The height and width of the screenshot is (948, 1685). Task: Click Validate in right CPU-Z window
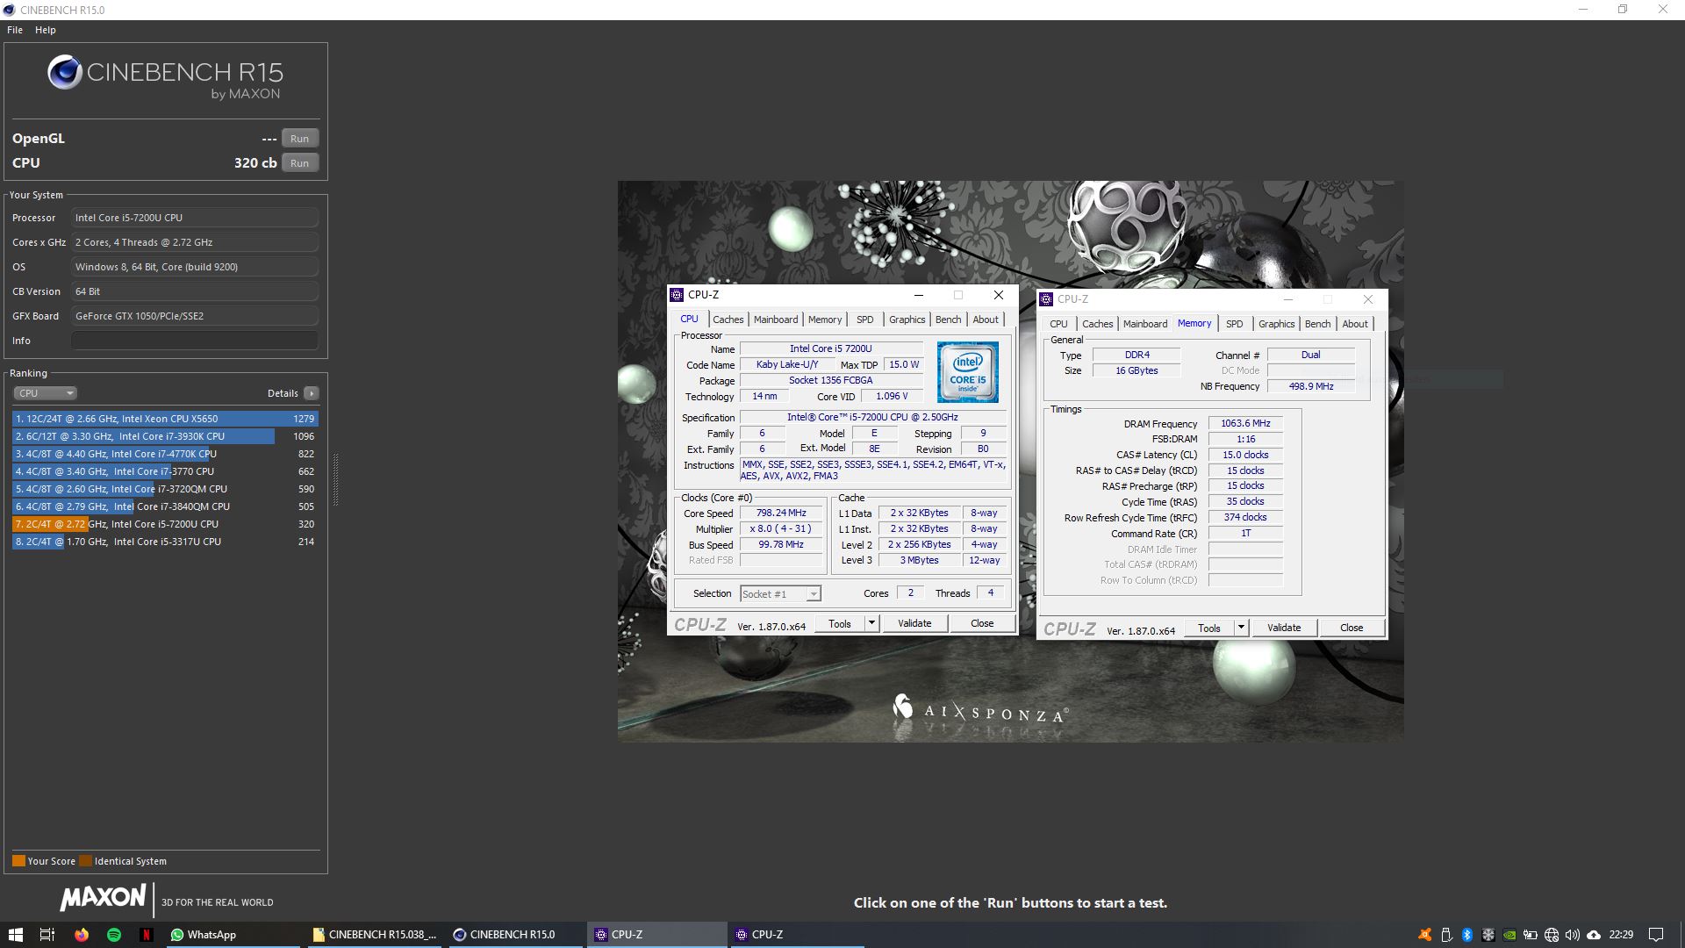coord(1284,628)
